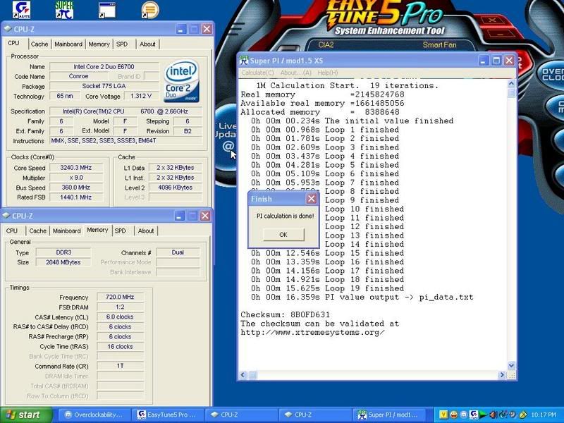The width and height of the screenshot is (564, 423).
Task: Select SPD tab in CPU-Z Processor window
Action: pos(122,44)
